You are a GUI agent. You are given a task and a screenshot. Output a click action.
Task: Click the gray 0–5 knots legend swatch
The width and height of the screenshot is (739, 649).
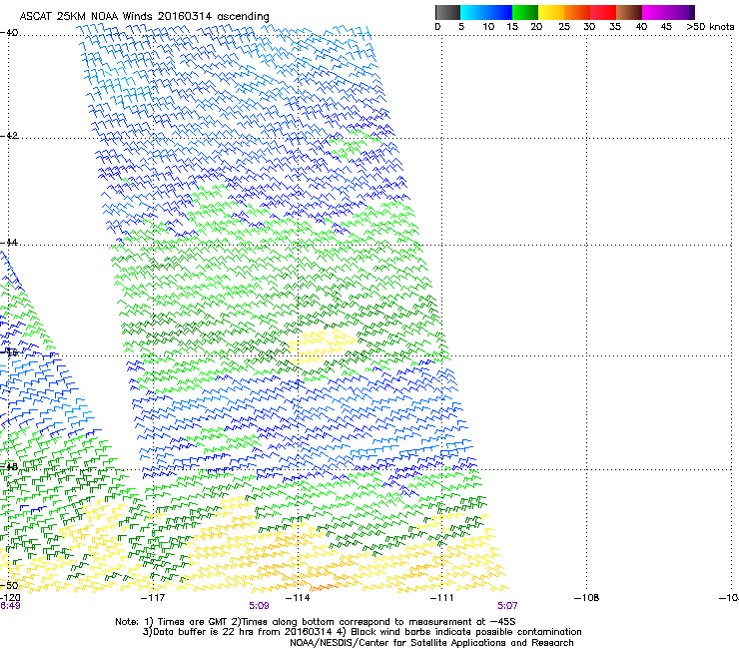tap(447, 12)
